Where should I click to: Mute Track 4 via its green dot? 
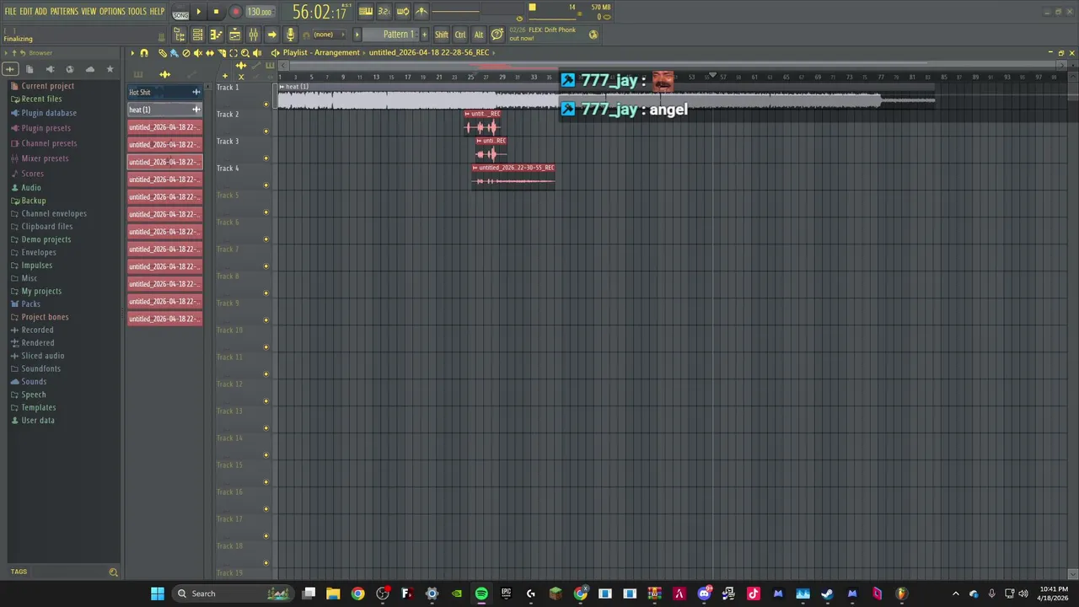tap(266, 185)
